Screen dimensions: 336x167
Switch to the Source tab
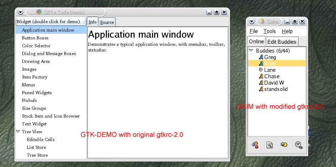coord(107,22)
